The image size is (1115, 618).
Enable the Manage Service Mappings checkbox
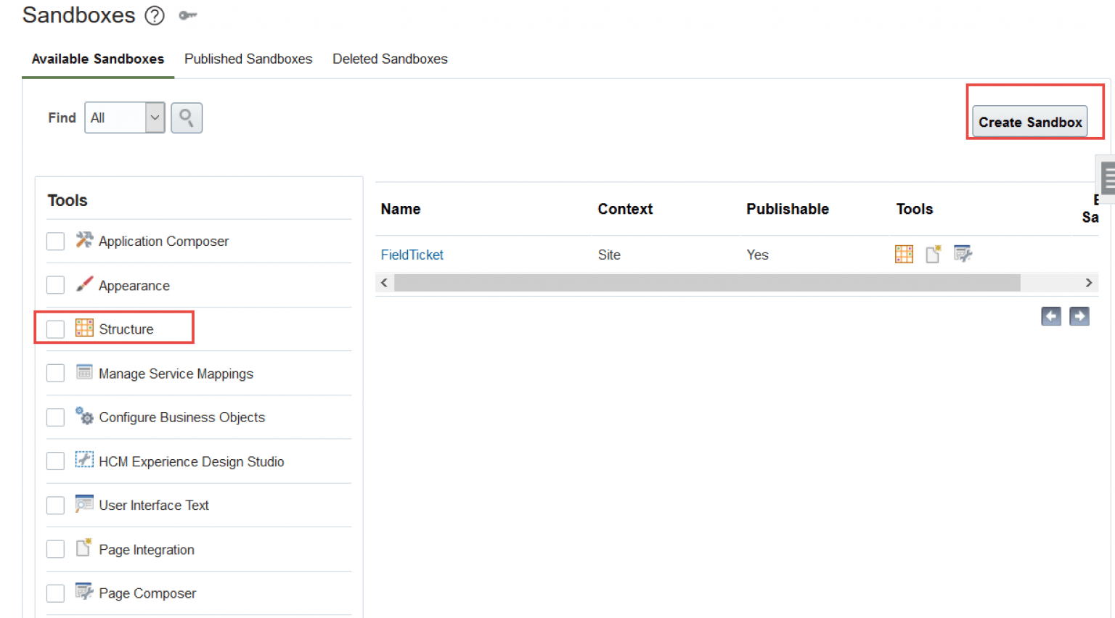(55, 373)
